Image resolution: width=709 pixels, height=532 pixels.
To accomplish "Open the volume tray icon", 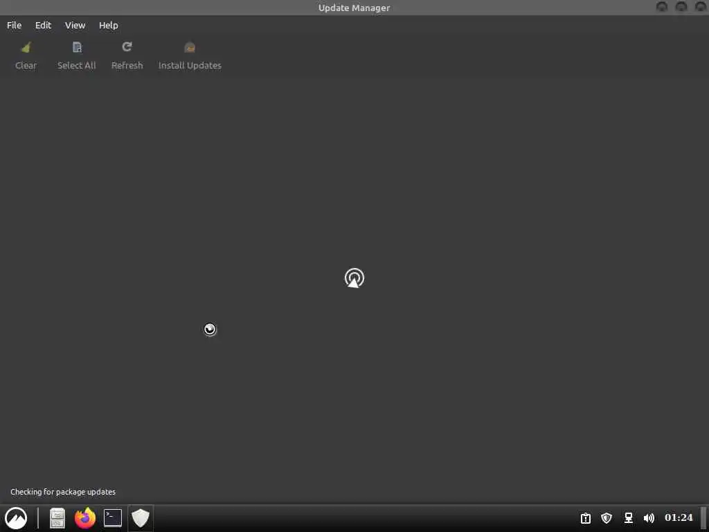I will click(x=649, y=518).
